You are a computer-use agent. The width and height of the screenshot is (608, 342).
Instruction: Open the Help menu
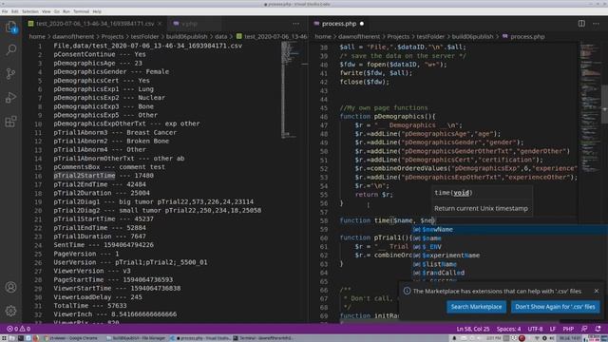click(97, 11)
